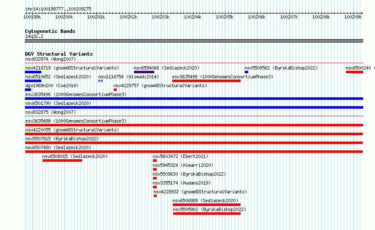The width and height of the screenshot is (375, 230).
Task: Click the small red bar of nsv5945324
Action: click(155, 169)
